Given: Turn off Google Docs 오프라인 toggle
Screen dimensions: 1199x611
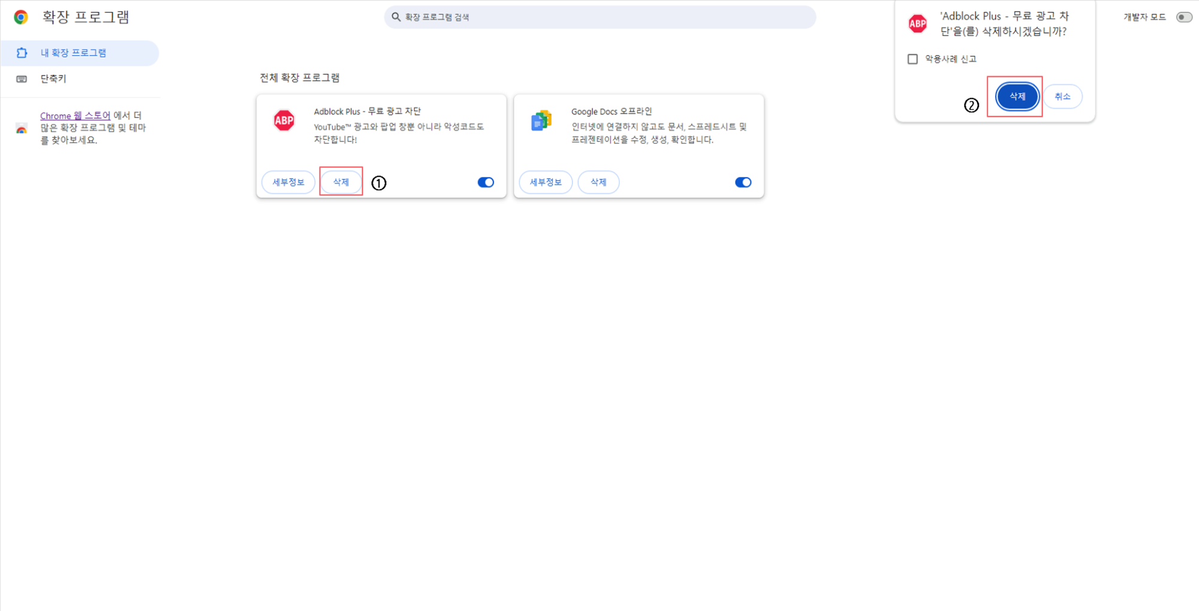Looking at the screenshot, I should pyautogui.click(x=743, y=182).
